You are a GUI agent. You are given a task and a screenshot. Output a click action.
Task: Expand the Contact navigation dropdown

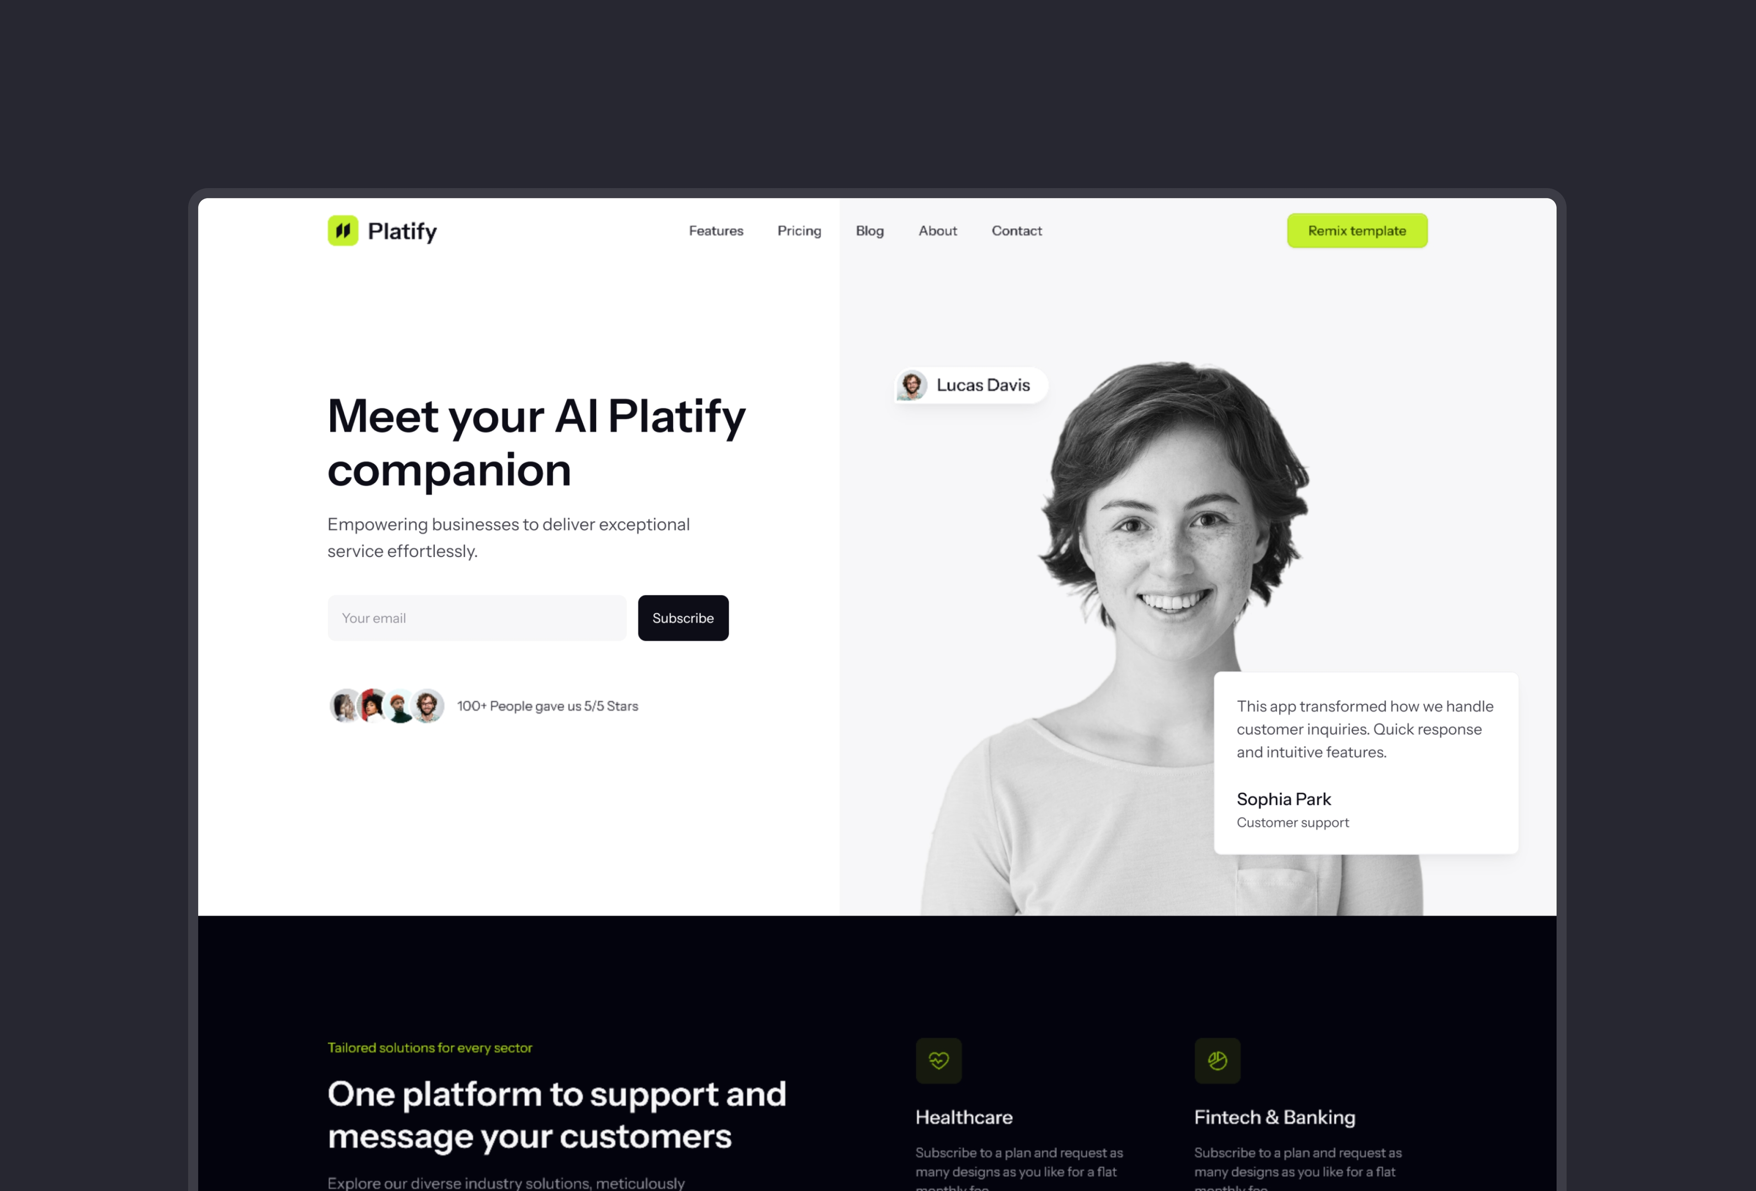pos(1016,230)
